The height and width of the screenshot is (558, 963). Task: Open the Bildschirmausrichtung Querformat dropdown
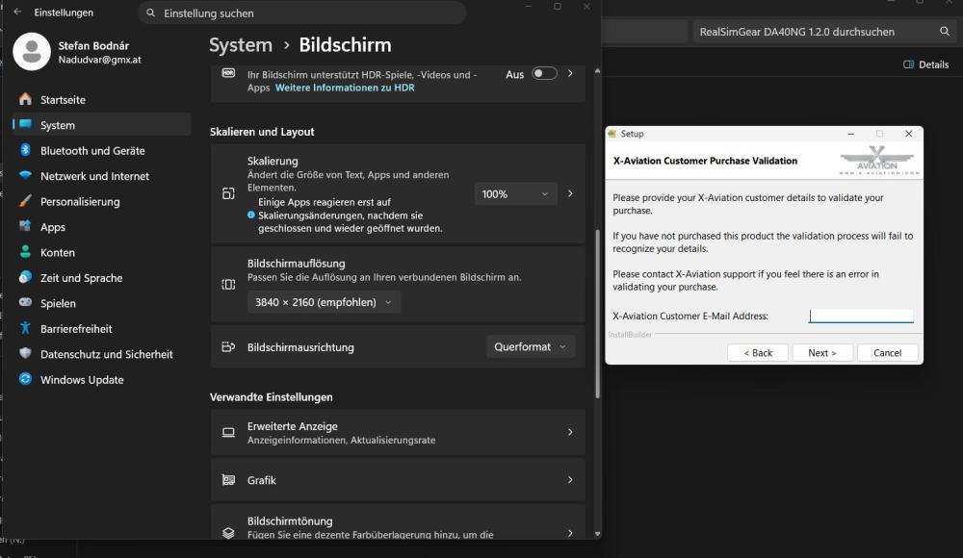coord(531,347)
